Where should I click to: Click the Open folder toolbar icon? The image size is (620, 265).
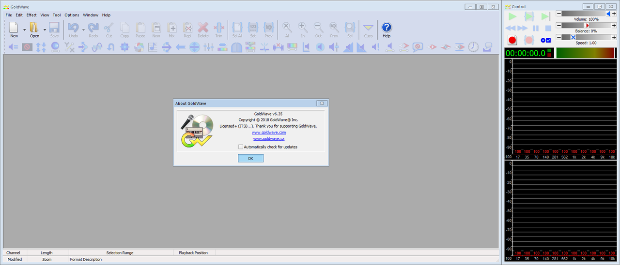[x=34, y=27]
